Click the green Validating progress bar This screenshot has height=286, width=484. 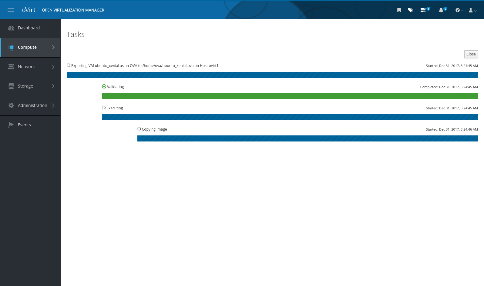click(290, 96)
